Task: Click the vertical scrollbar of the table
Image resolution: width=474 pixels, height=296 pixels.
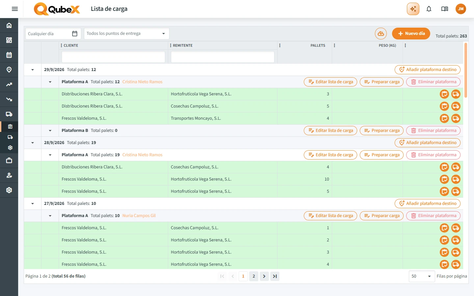Action: 466,70
